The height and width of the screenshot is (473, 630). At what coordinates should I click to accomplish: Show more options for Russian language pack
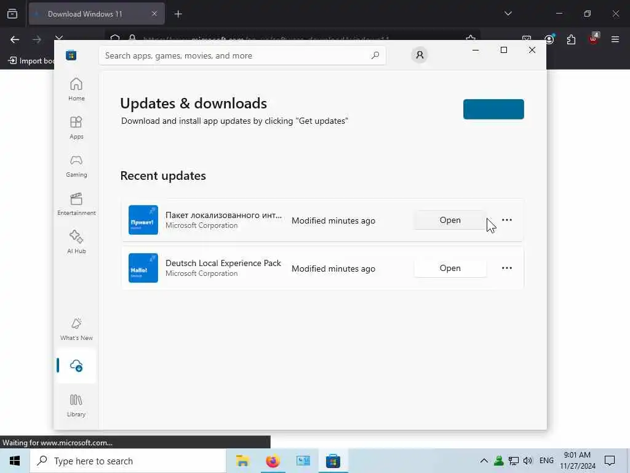[x=507, y=220]
